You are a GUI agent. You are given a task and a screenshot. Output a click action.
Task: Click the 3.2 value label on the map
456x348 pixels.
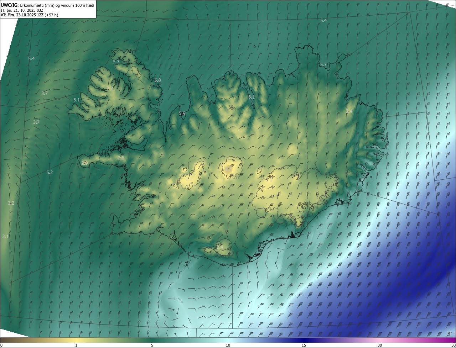tap(11, 203)
